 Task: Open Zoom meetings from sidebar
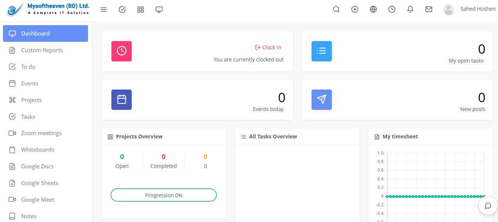(41, 133)
